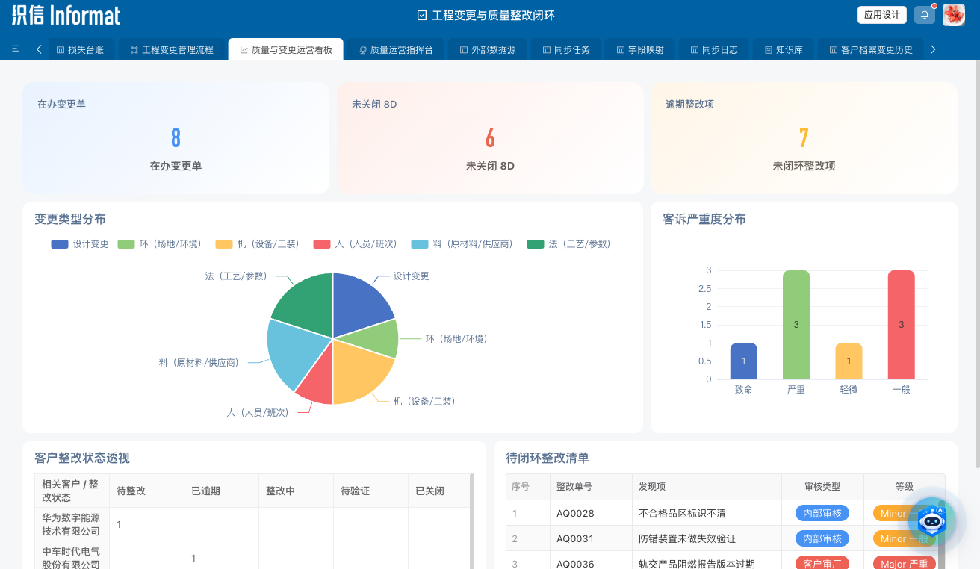Hide the 料（原材料/供应商）legend series
This screenshot has height=569, width=980.
[x=462, y=244]
